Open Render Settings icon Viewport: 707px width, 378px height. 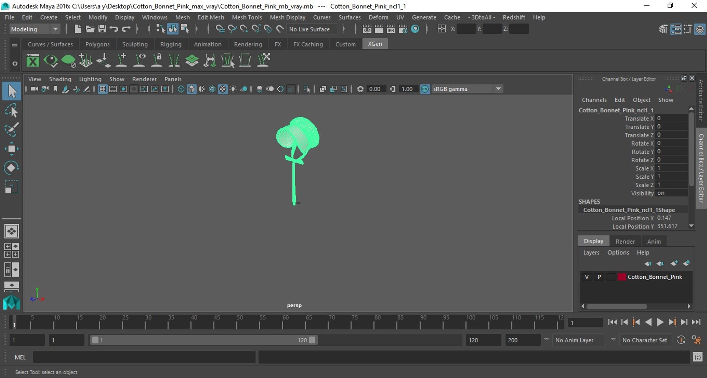point(403,29)
